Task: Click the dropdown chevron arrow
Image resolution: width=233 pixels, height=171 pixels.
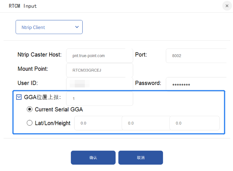Action: click(77, 27)
